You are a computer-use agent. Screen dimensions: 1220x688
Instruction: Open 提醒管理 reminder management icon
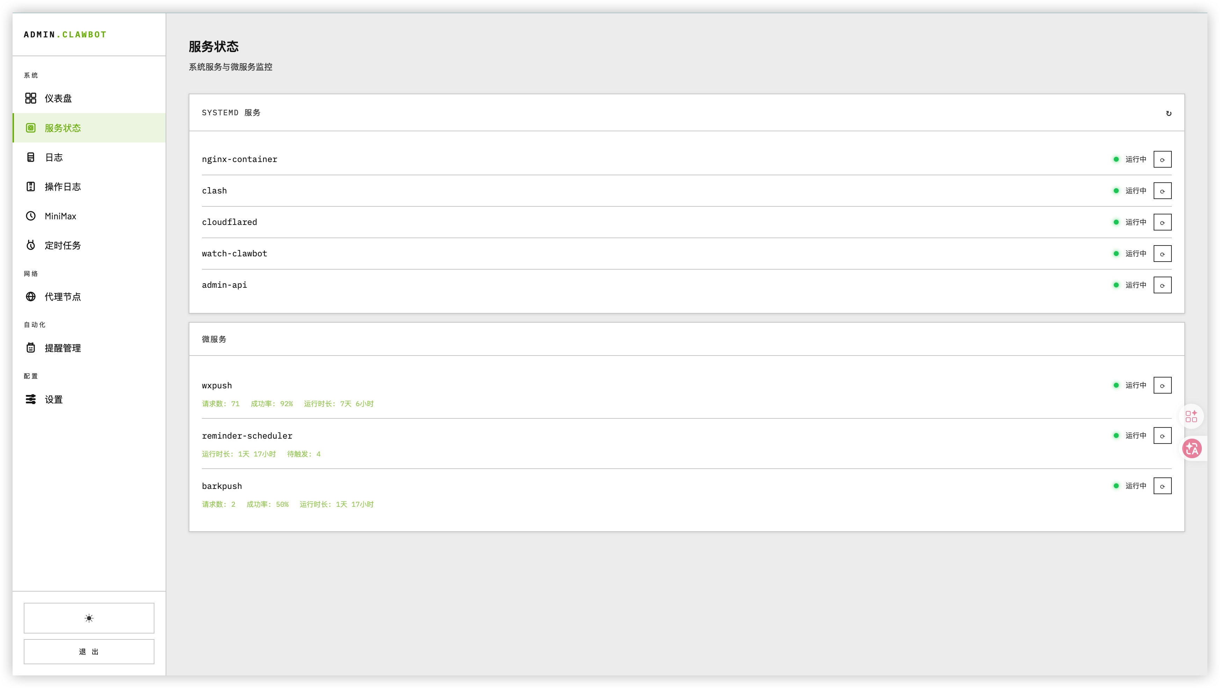click(x=31, y=347)
